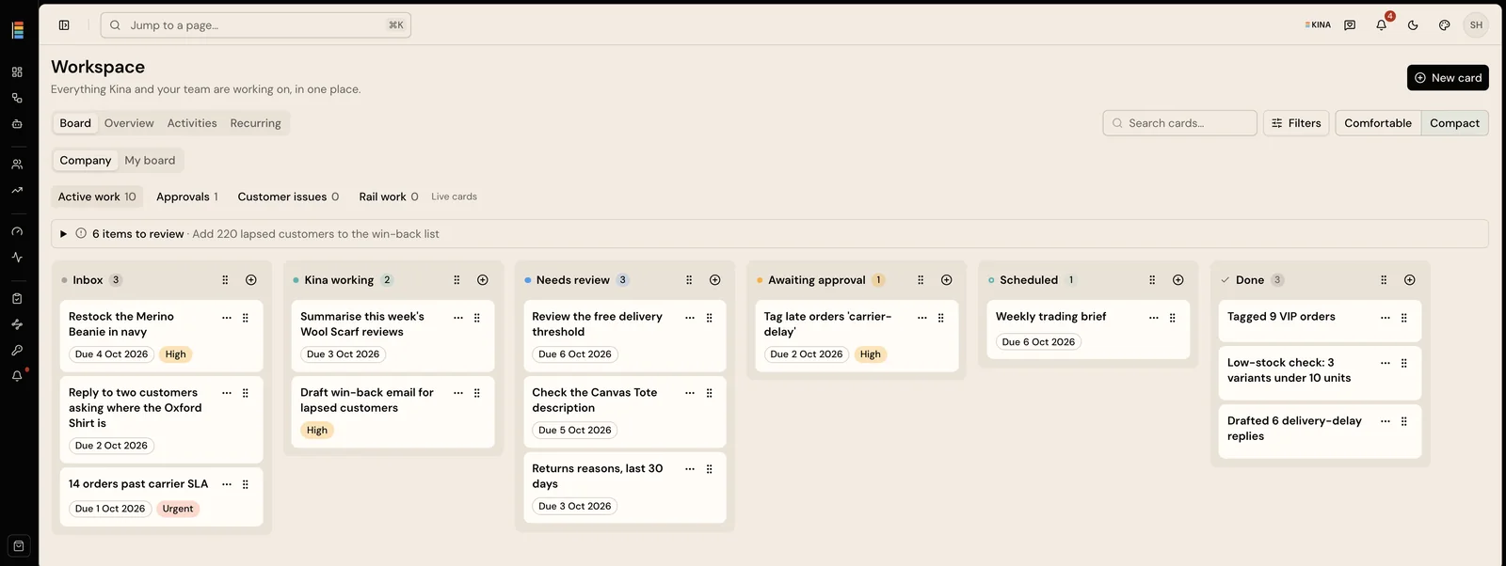
Task: Grab the Done column drag handle
Action: (1384, 280)
